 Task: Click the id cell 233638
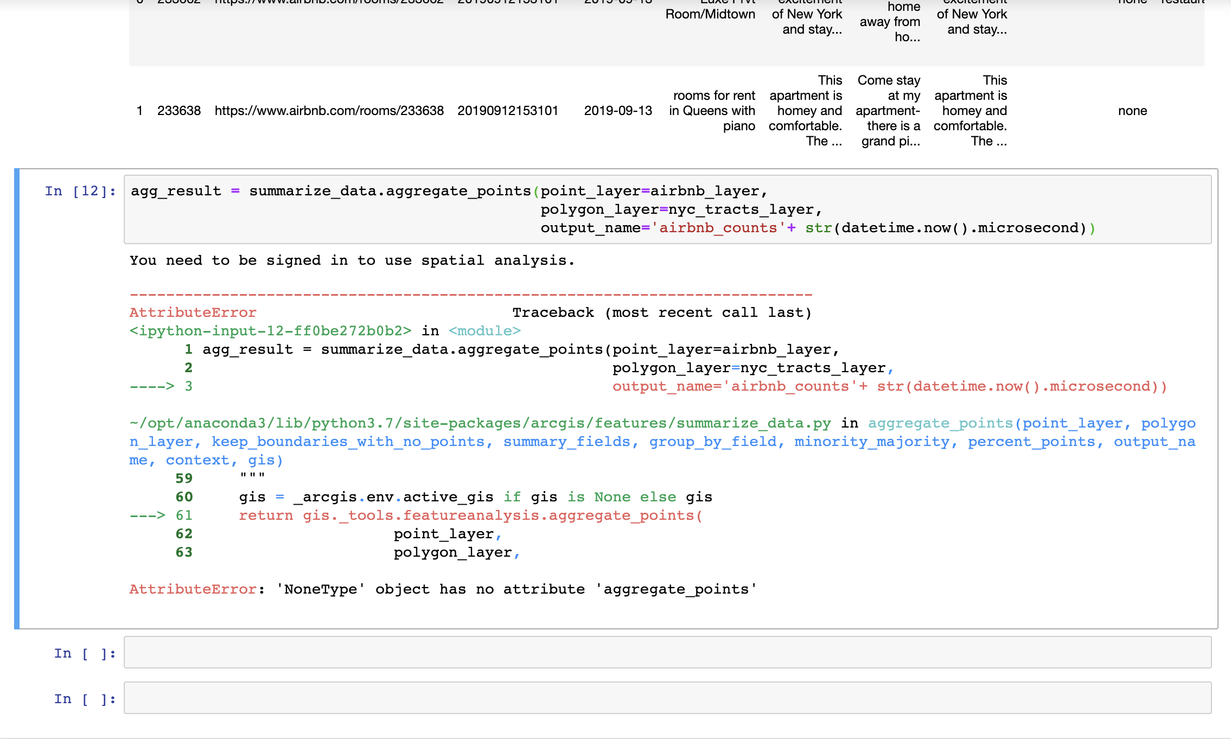click(x=179, y=111)
